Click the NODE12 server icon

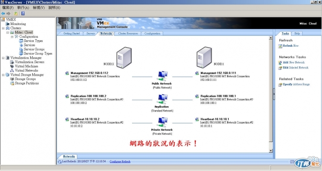click(x=124, y=58)
